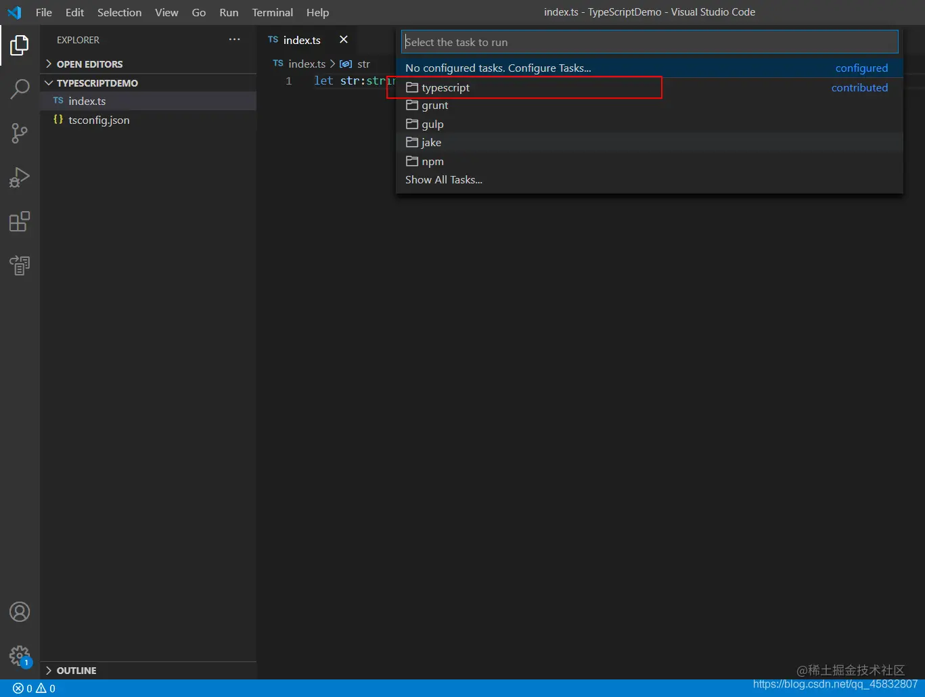The height and width of the screenshot is (697, 925).
Task: Click the 'let' keyword in code
Action: click(323, 81)
